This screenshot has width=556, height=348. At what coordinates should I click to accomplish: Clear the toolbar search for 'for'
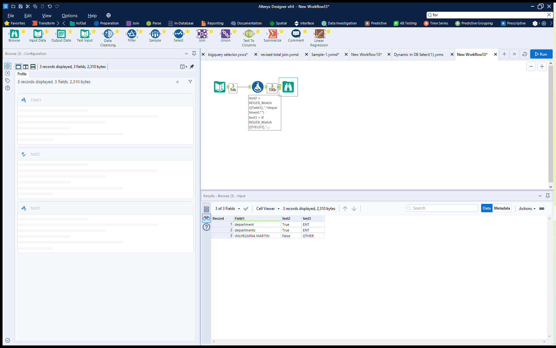pyautogui.click(x=549, y=15)
